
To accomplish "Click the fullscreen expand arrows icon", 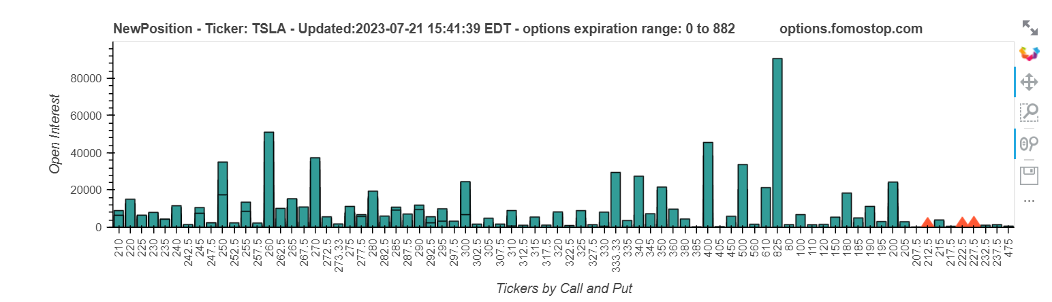I will (1029, 28).
